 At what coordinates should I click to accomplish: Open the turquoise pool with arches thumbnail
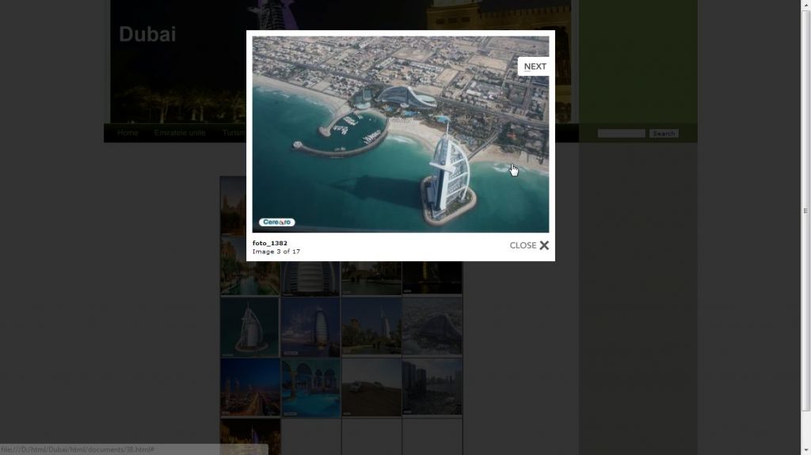[310, 387]
